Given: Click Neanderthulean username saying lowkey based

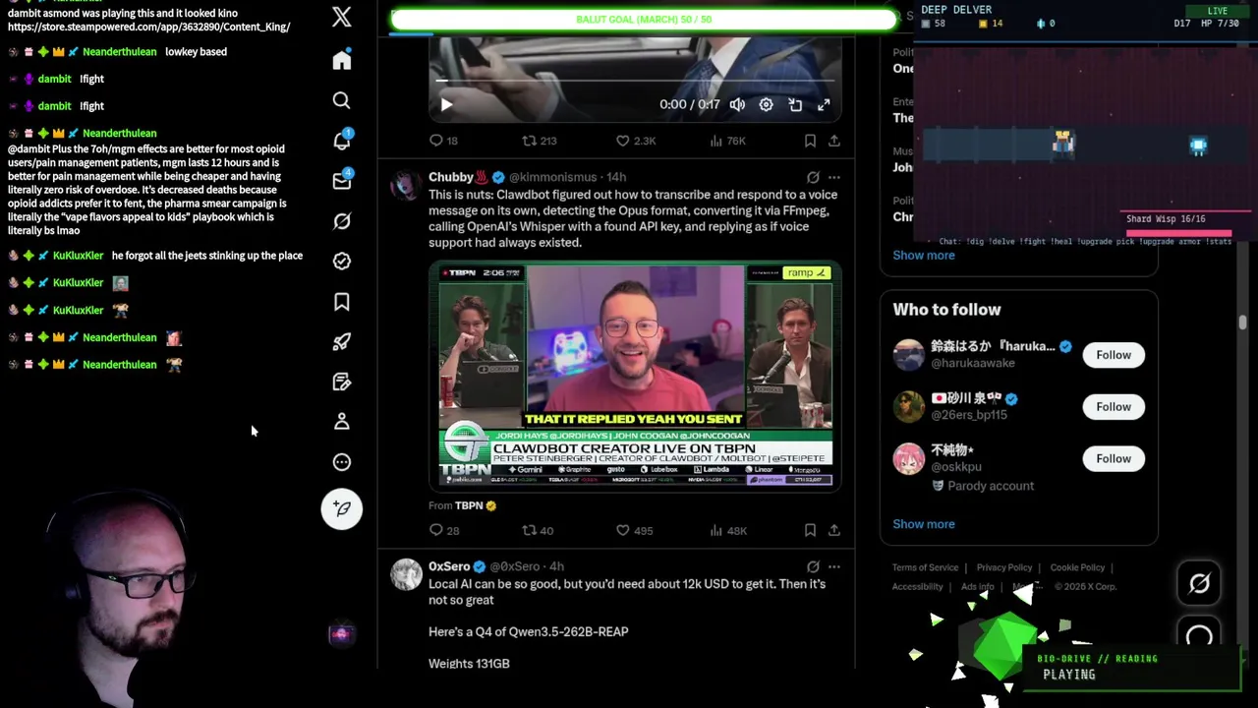Looking at the screenshot, I should pyautogui.click(x=119, y=51).
